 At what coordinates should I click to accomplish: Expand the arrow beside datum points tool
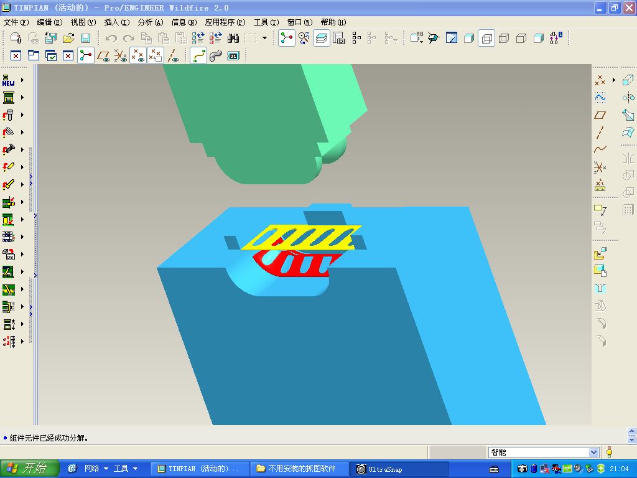pyautogui.click(x=614, y=80)
